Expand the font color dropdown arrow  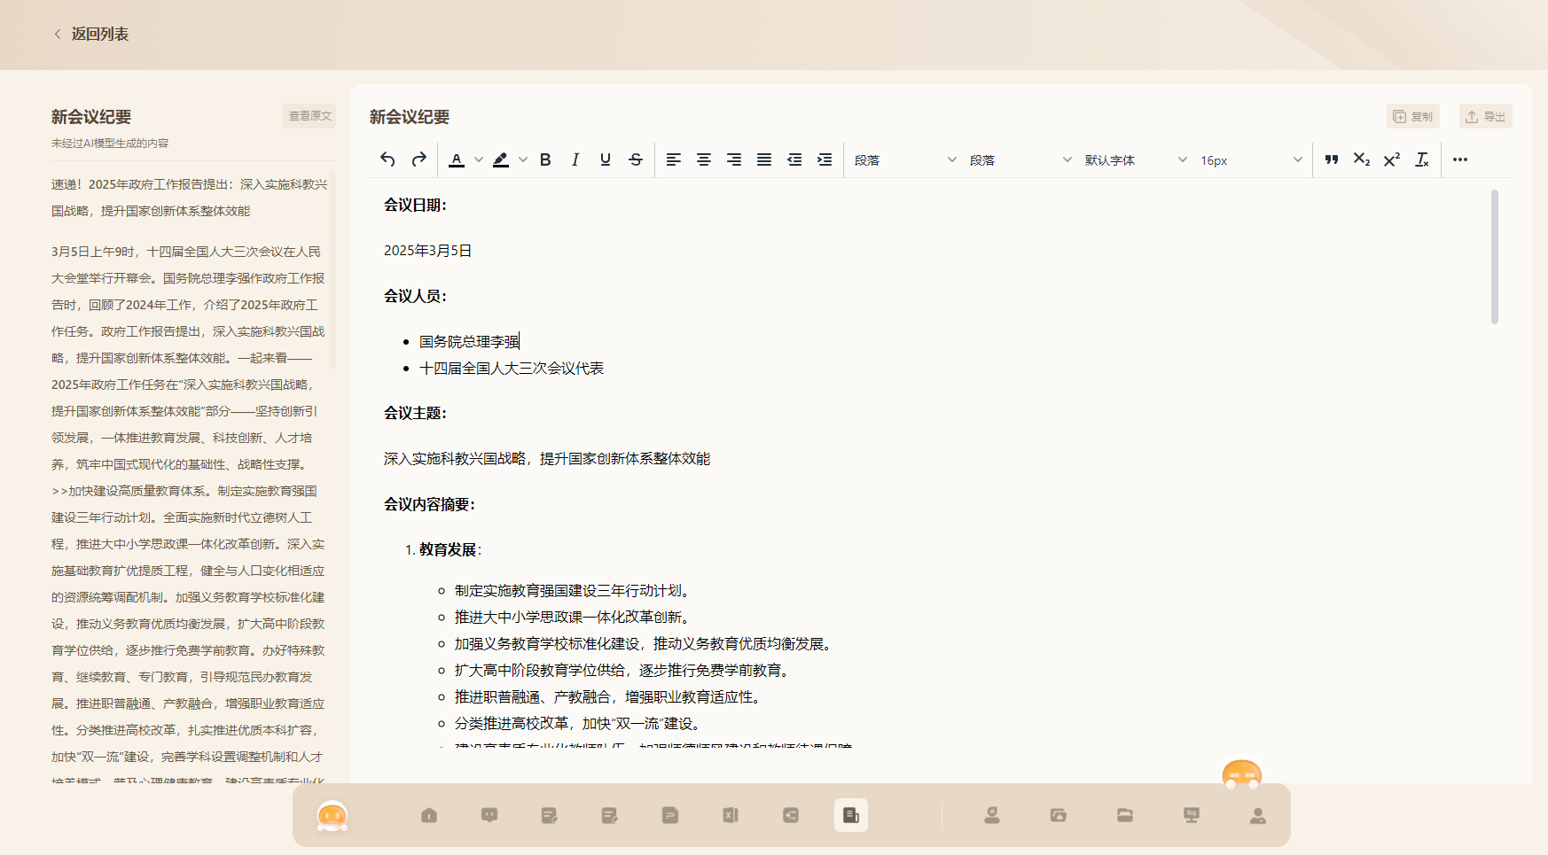coord(479,159)
